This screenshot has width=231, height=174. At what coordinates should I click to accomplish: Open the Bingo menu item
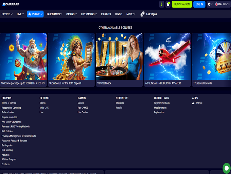coord(119,14)
